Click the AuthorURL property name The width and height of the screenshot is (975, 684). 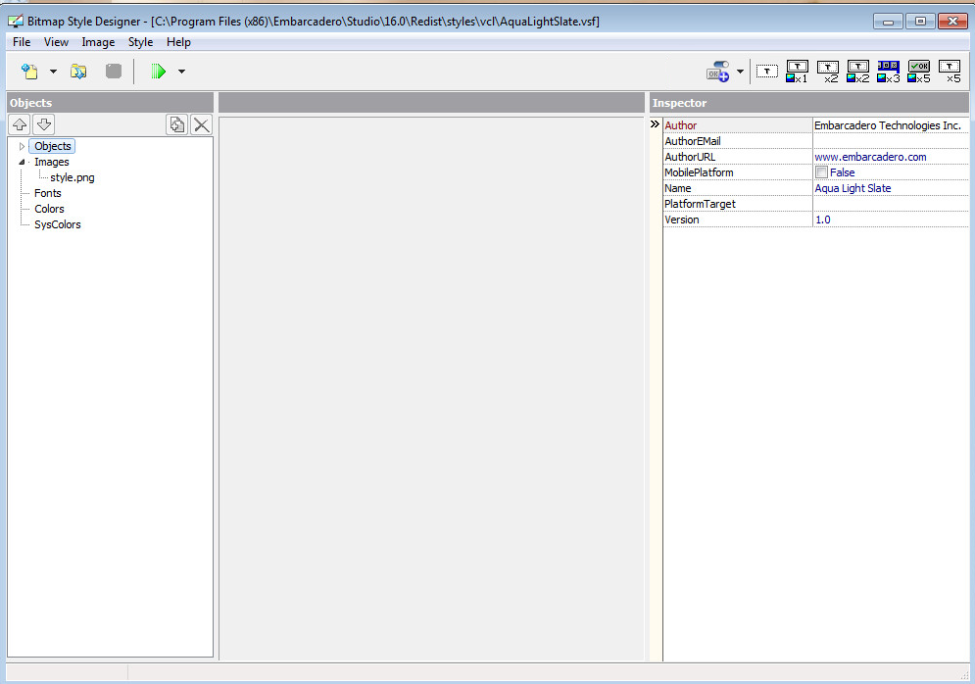[x=690, y=157]
